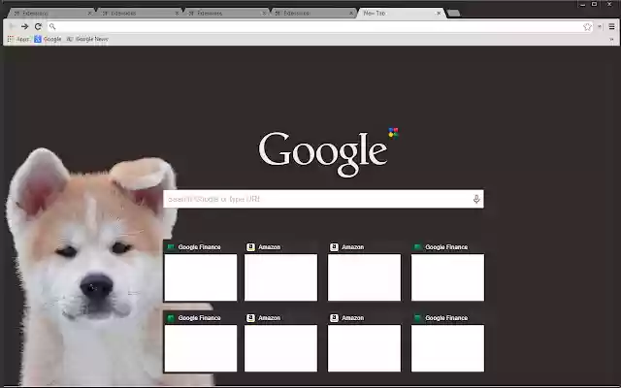
Task: Expand the bookmarks bar overflow chevron
Action: coord(611,39)
